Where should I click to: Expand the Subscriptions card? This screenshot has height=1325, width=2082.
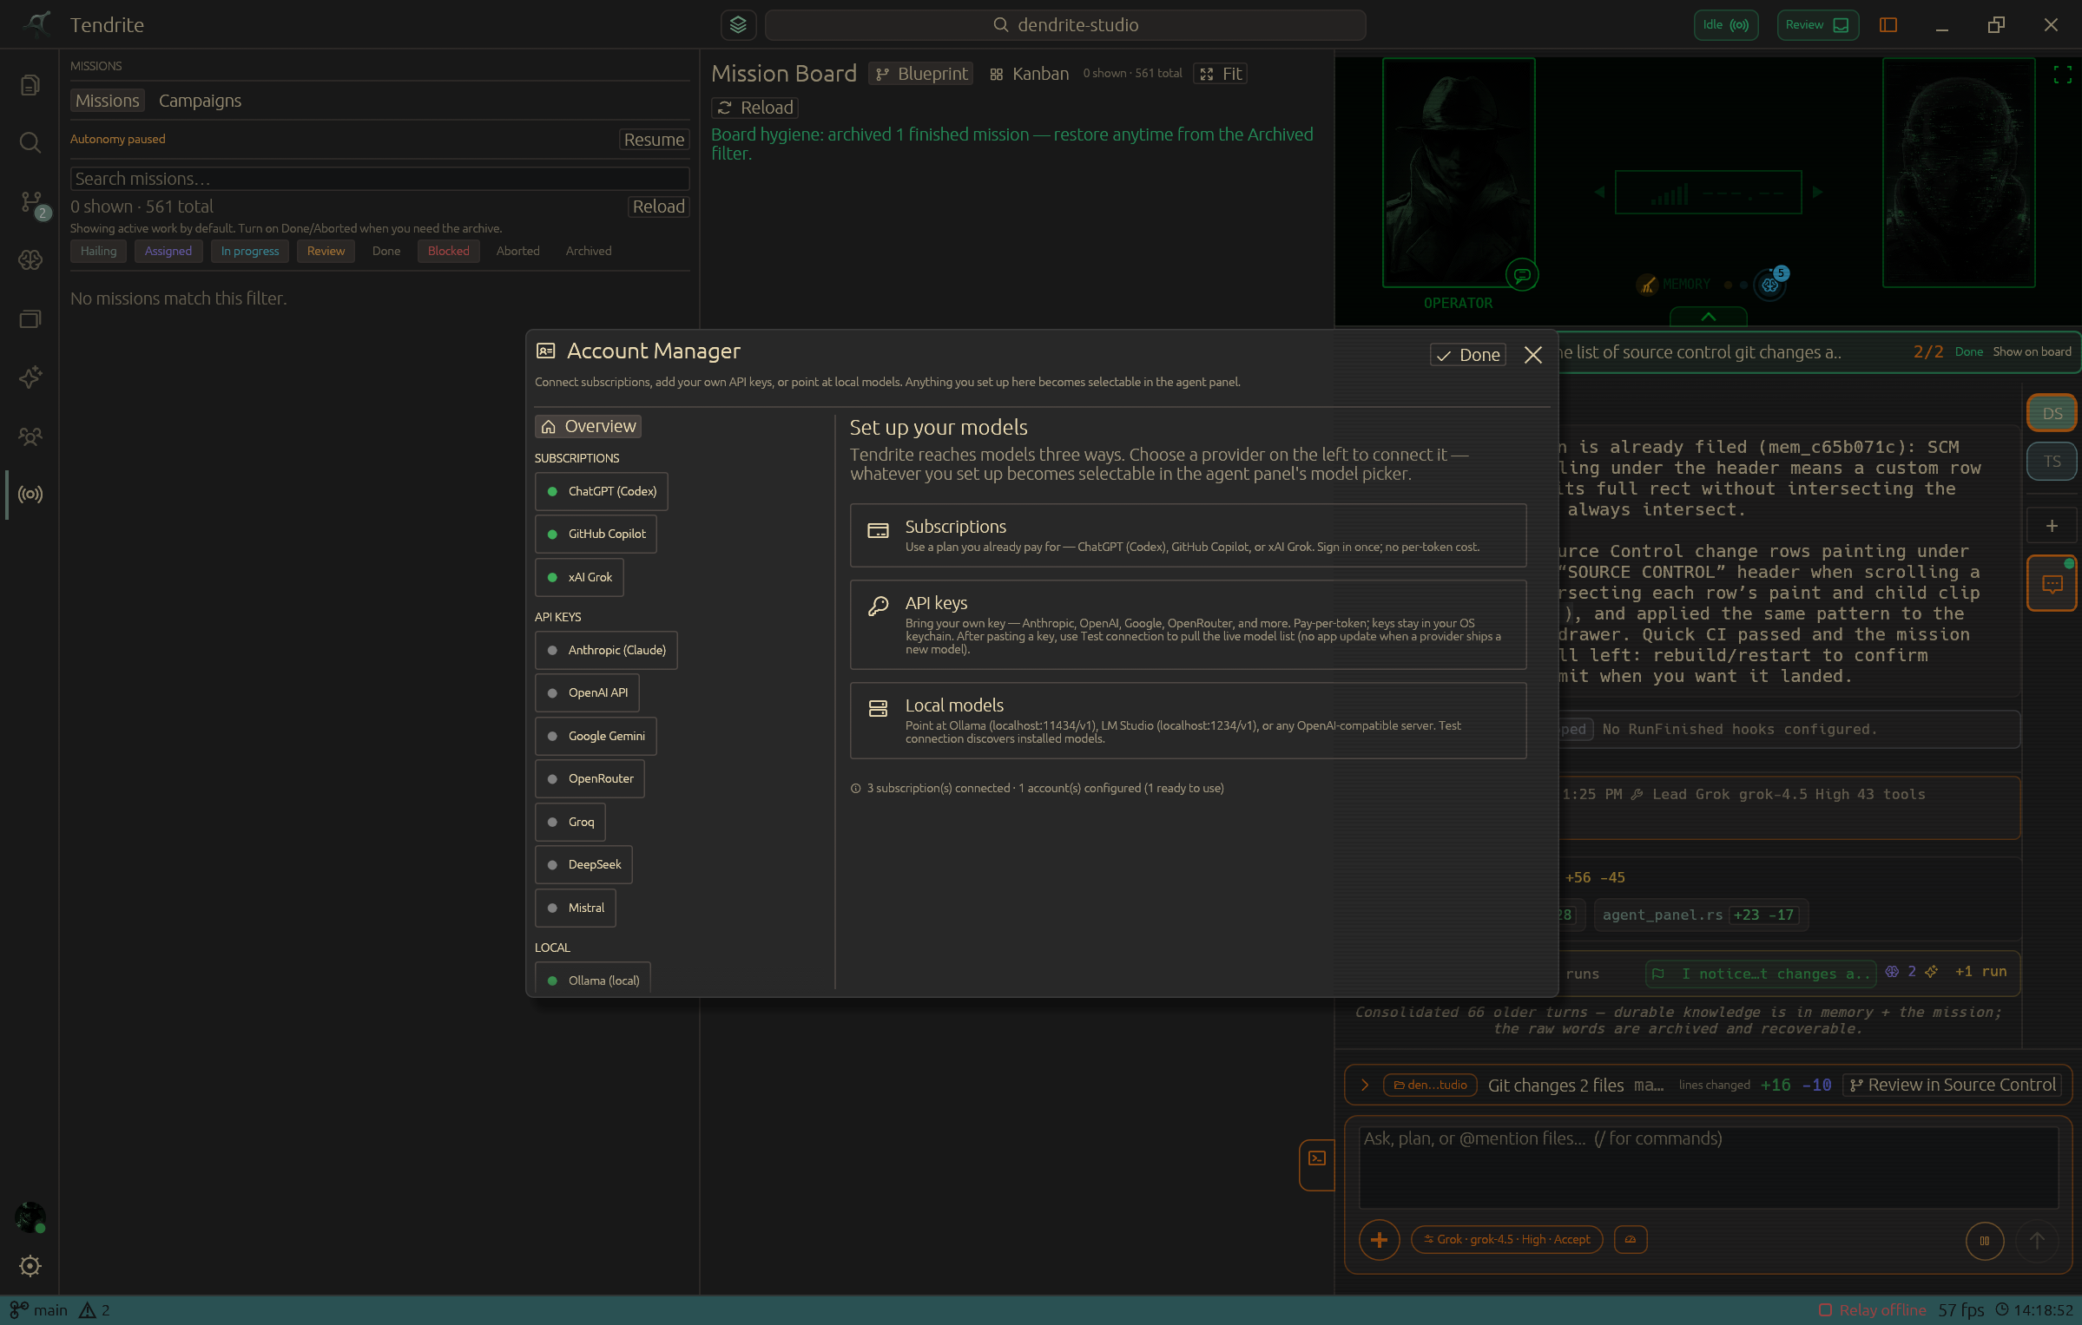[1188, 535]
